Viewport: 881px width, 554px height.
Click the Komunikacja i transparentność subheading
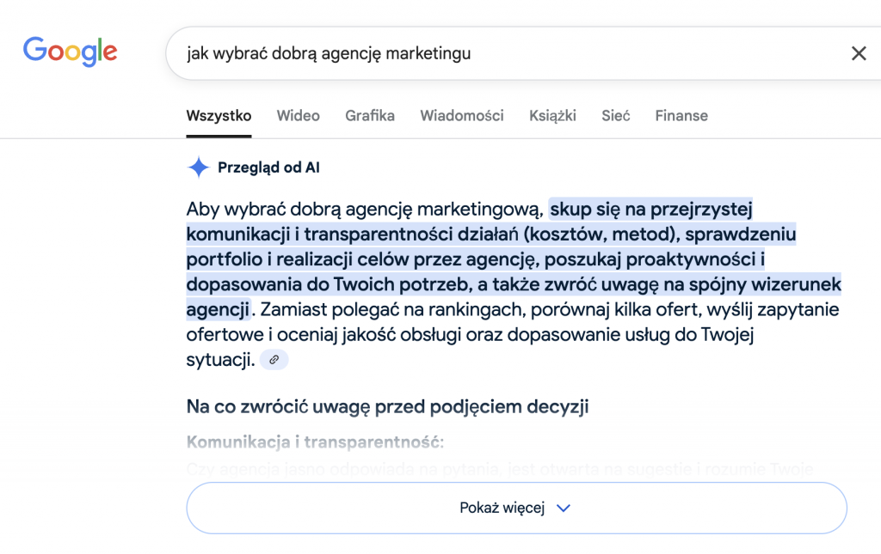click(x=315, y=442)
